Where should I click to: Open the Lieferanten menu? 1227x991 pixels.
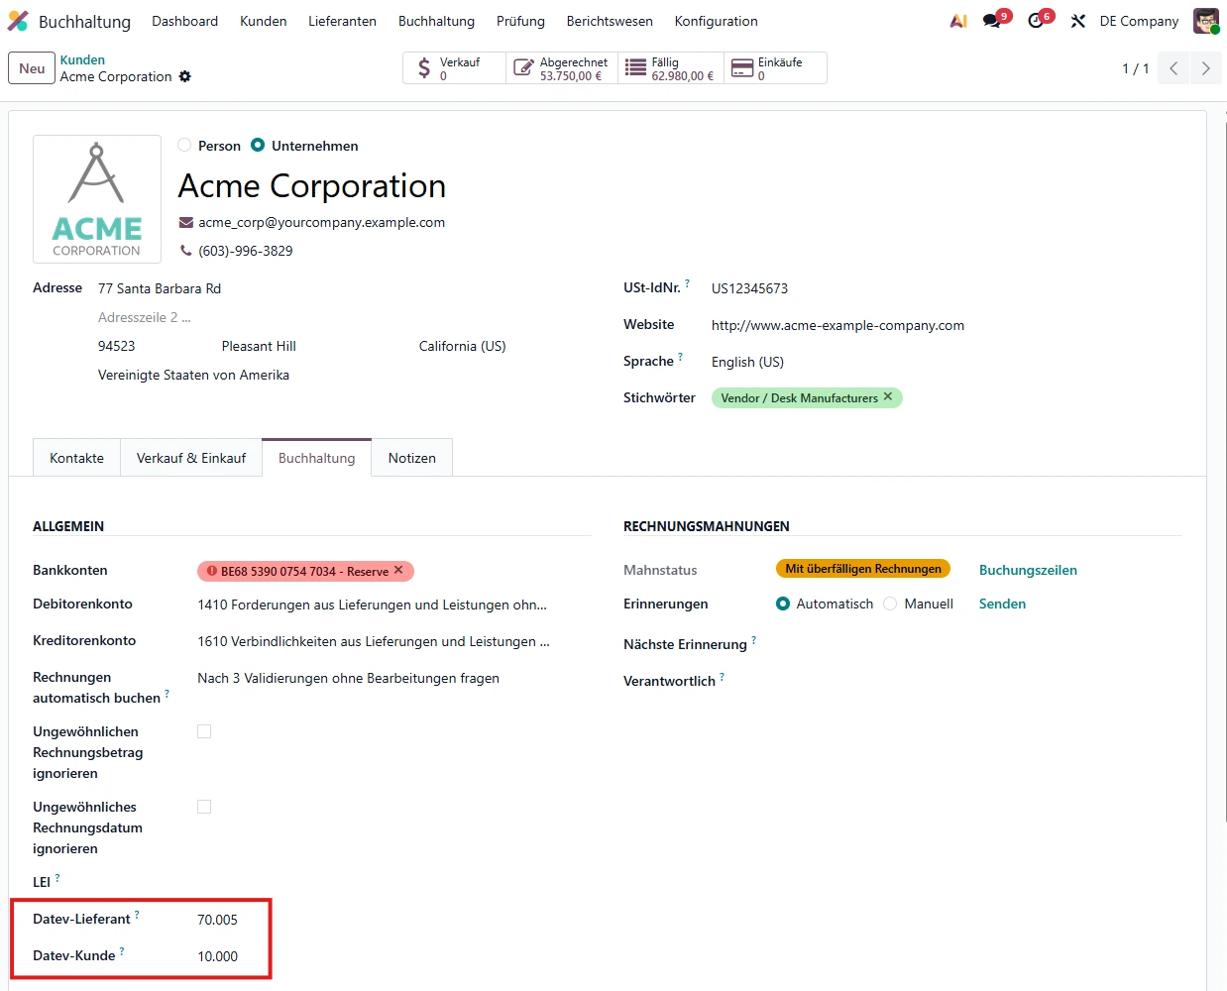[x=342, y=21]
